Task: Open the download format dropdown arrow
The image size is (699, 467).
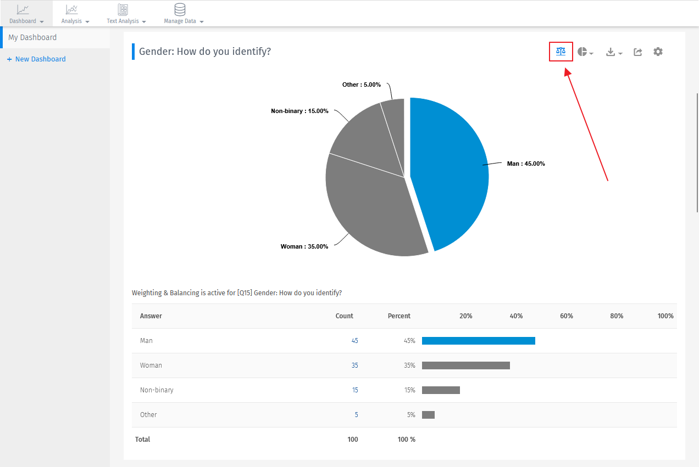Action: coord(620,53)
